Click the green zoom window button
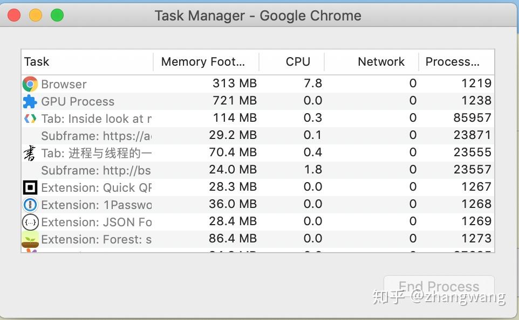519x320 pixels. 57,16
